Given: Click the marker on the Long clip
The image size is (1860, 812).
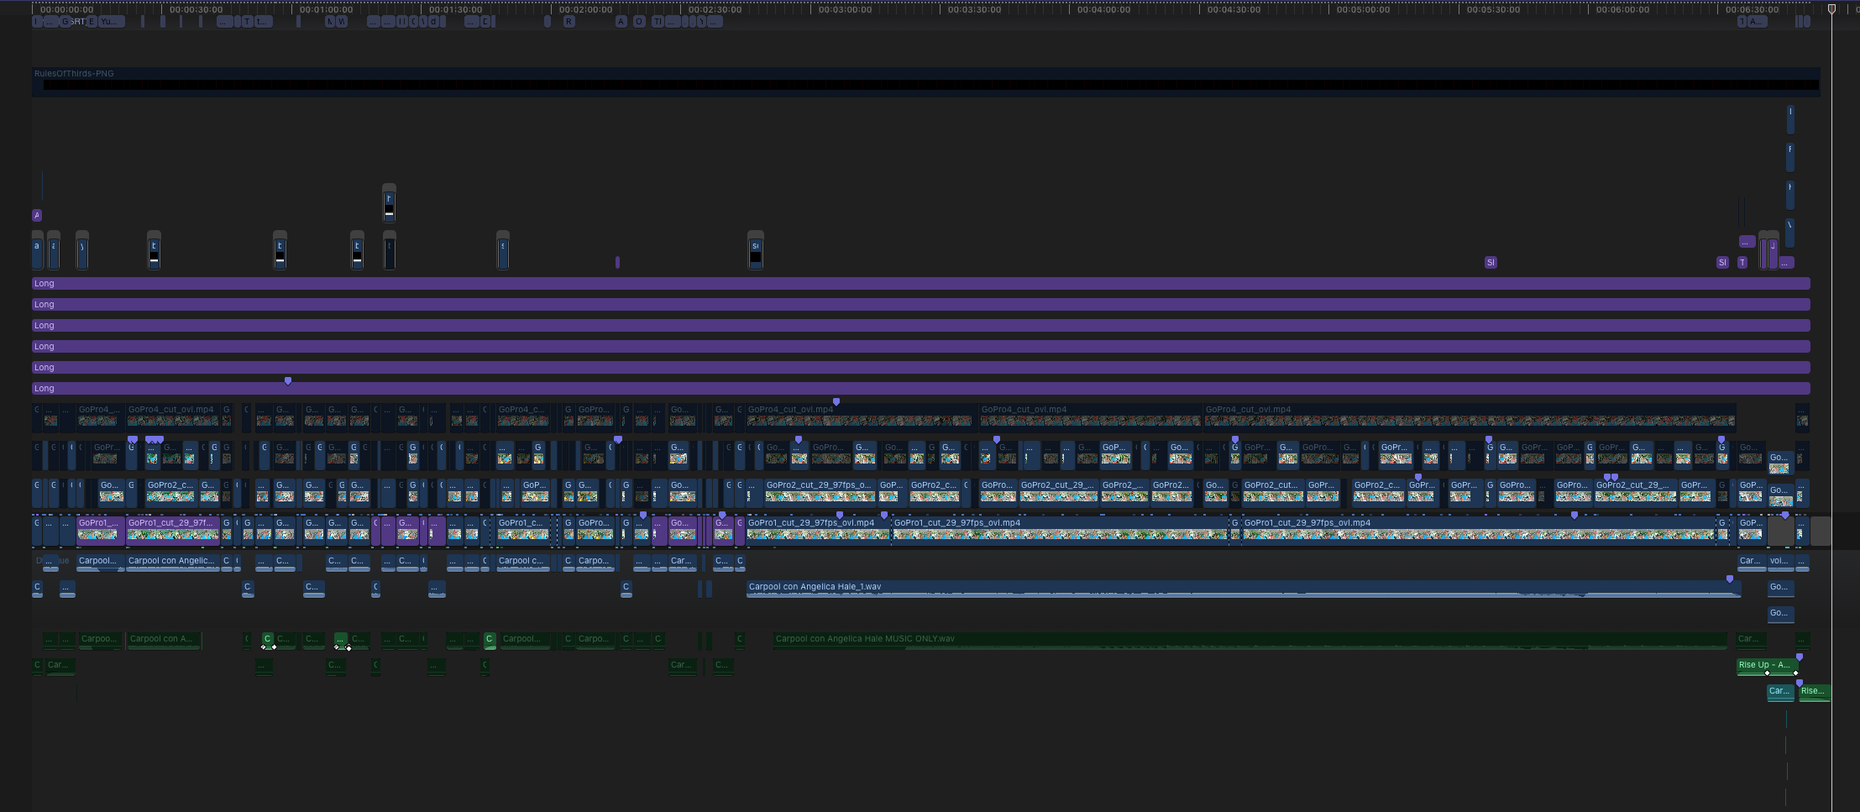Looking at the screenshot, I should coord(288,381).
